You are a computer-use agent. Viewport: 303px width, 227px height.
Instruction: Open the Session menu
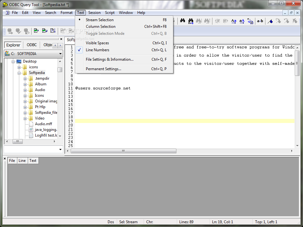tap(94, 13)
